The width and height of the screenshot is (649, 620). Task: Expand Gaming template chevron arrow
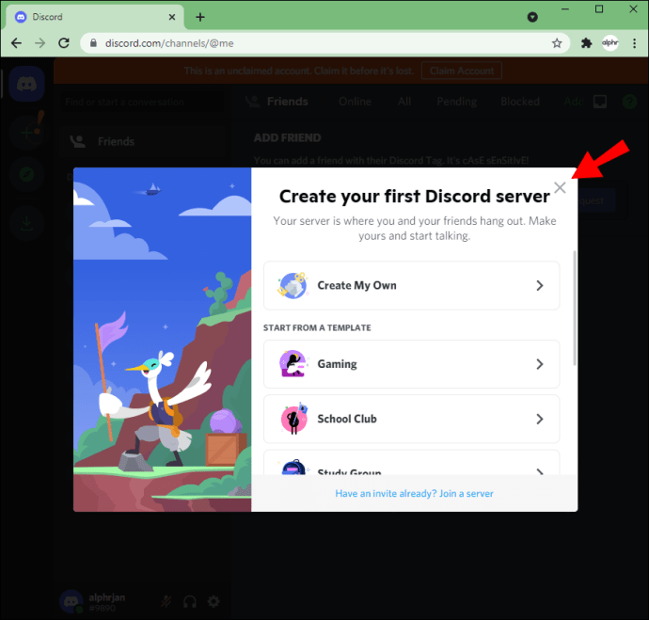539,364
